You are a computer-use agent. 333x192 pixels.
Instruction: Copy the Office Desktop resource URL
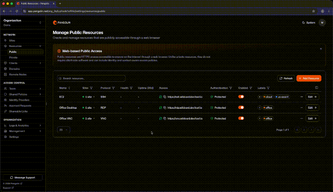(x=164, y=108)
